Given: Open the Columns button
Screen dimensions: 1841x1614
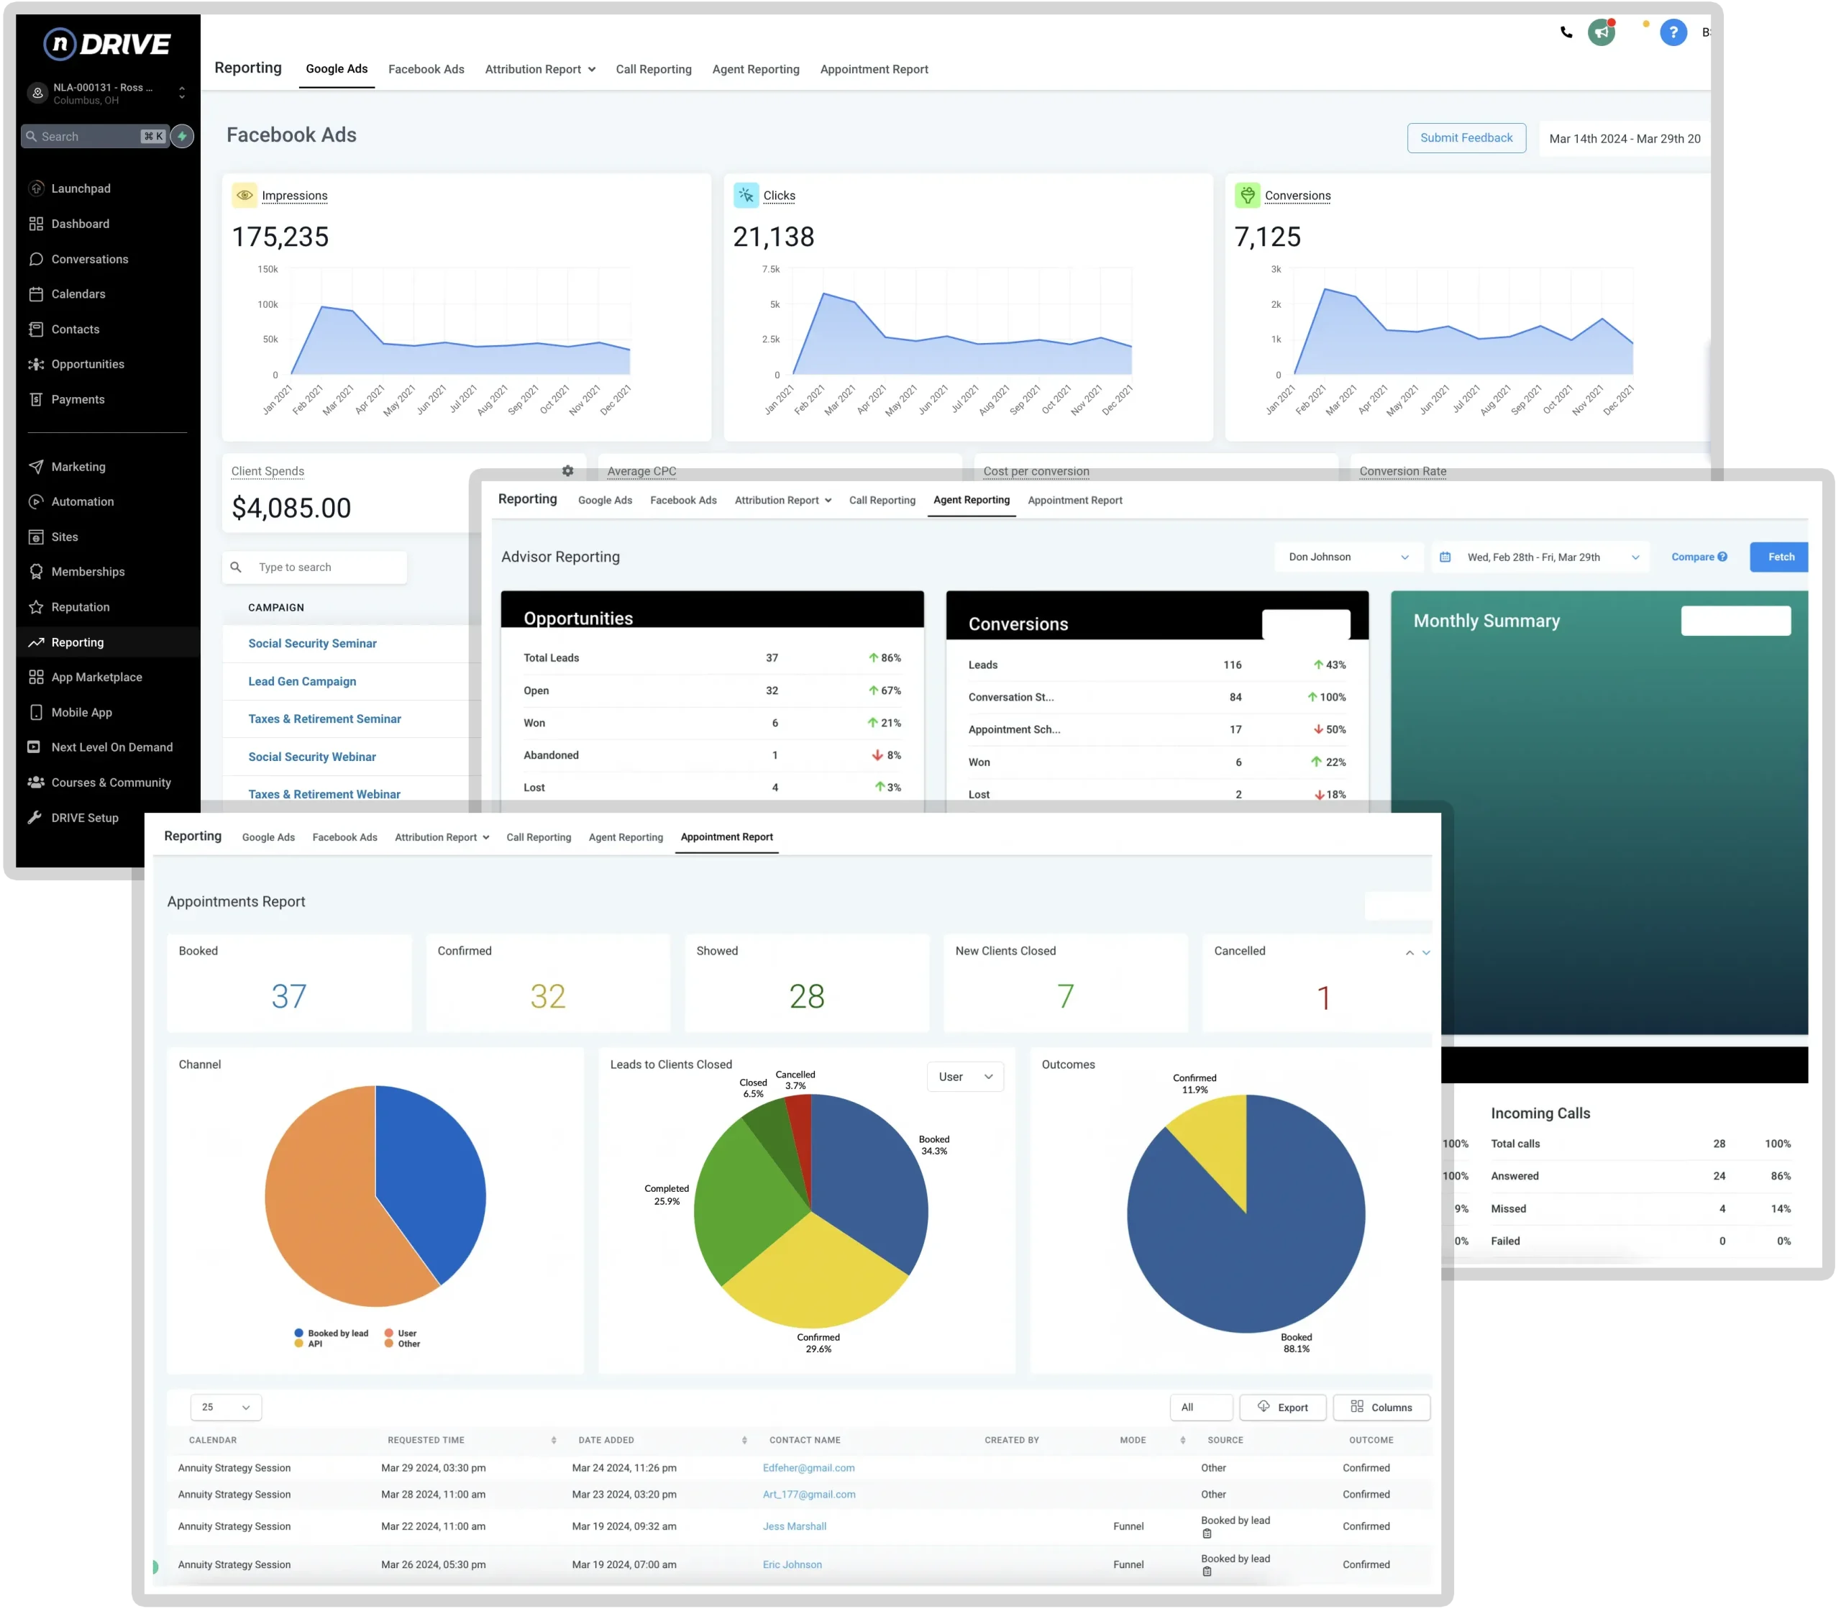Looking at the screenshot, I should pyautogui.click(x=1381, y=1407).
